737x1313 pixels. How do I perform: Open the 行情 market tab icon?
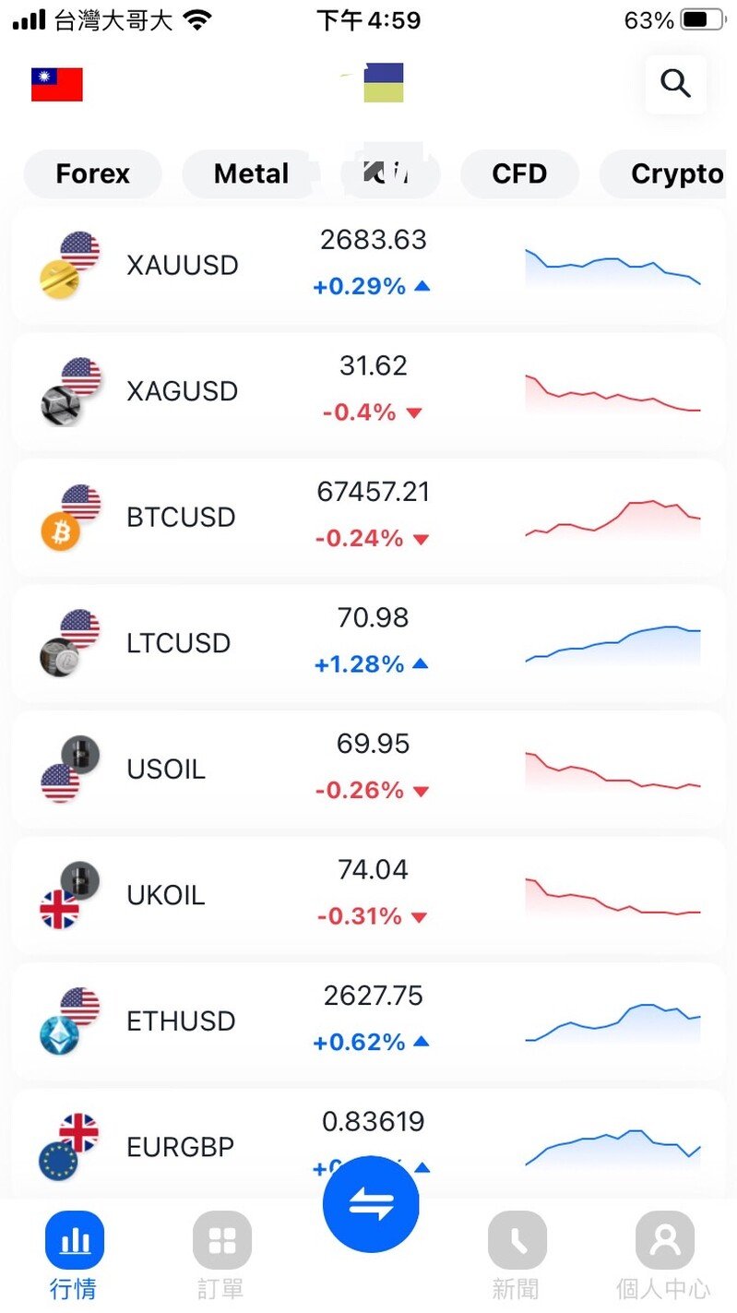74,1240
